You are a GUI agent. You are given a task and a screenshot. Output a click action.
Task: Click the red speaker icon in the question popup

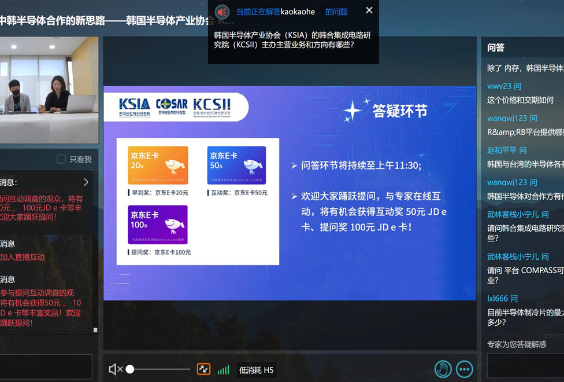click(222, 12)
